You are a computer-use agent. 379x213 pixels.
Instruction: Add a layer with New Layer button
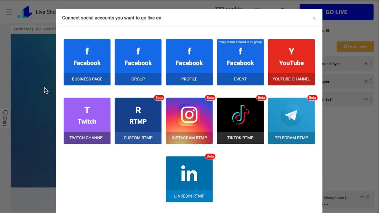[355, 46]
